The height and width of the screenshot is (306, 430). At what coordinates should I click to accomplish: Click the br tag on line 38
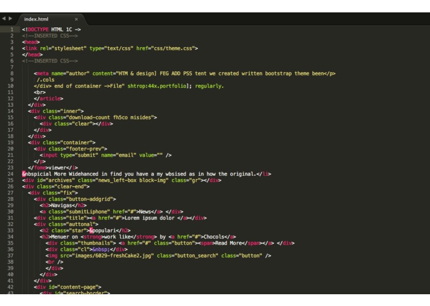click(54, 262)
